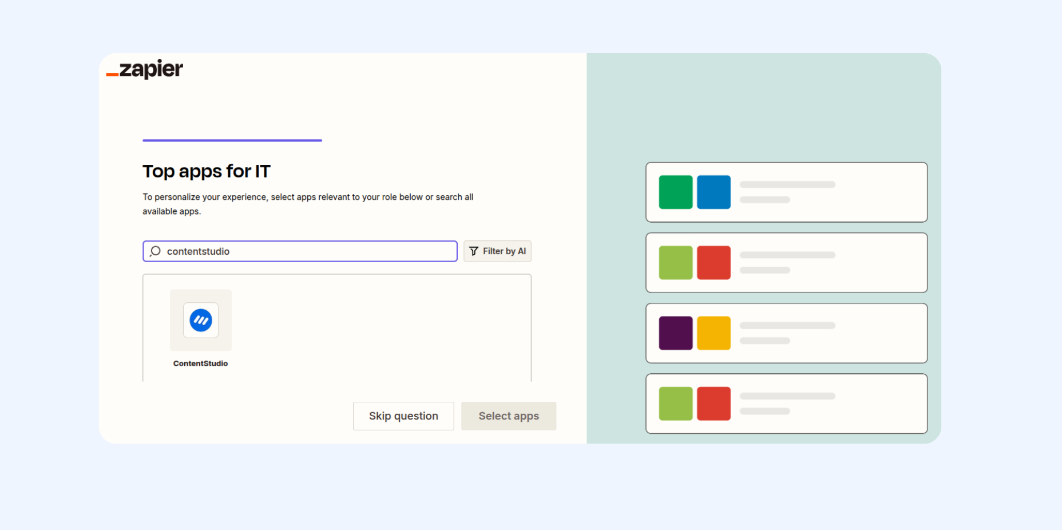Image resolution: width=1062 pixels, height=530 pixels.
Task: Click Select apps button
Action: (x=509, y=416)
